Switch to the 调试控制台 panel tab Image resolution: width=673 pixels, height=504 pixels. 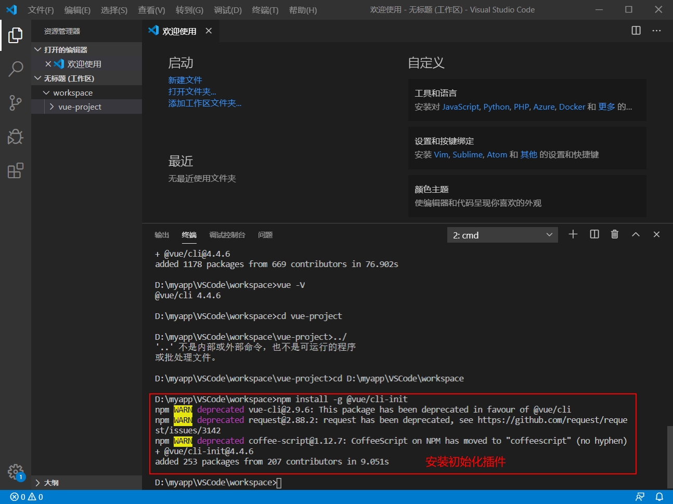point(227,235)
